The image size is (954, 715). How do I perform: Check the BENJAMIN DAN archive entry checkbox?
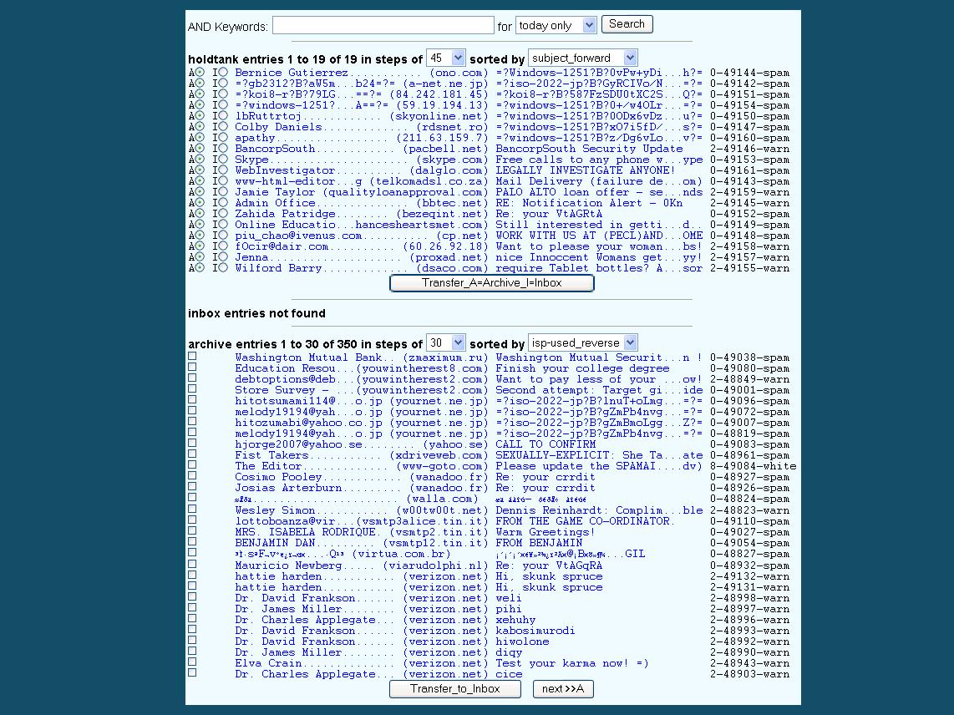pos(192,541)
